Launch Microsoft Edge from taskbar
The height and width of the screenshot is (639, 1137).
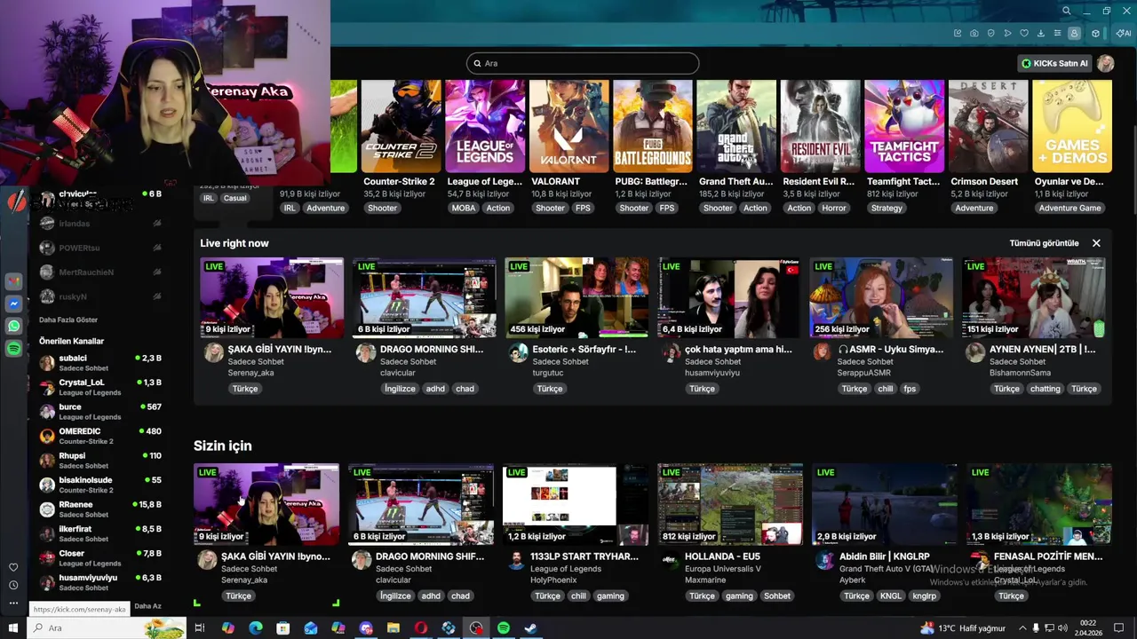click(x=256, y=628)
